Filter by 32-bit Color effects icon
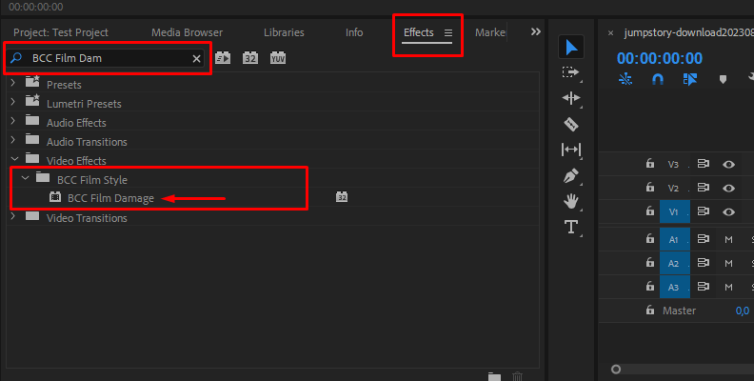This screenshot has width=754, height=381. pos(250,58)
